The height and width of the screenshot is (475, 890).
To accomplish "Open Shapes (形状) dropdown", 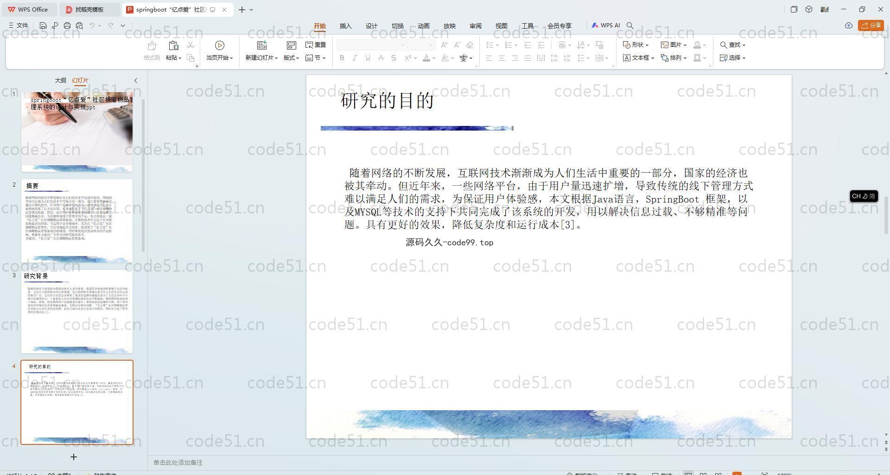I will [x=636, y=45].
